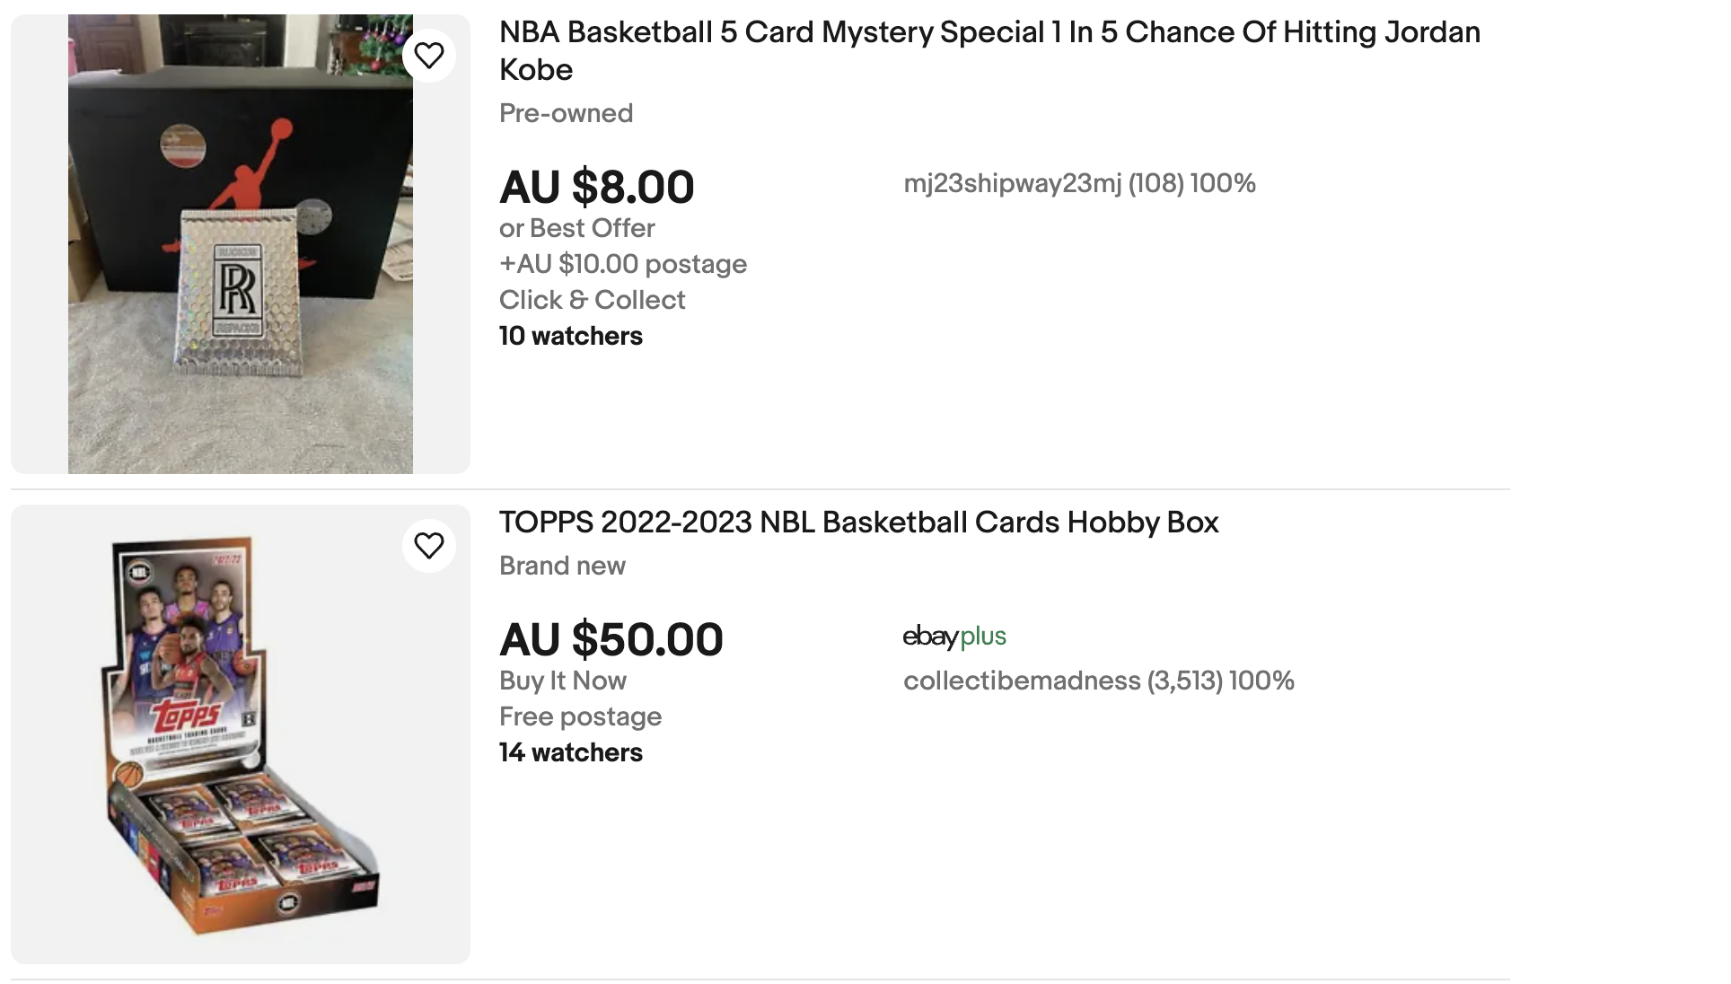
Task: Click the NBA mystery box product image
Action: (239, 242)
